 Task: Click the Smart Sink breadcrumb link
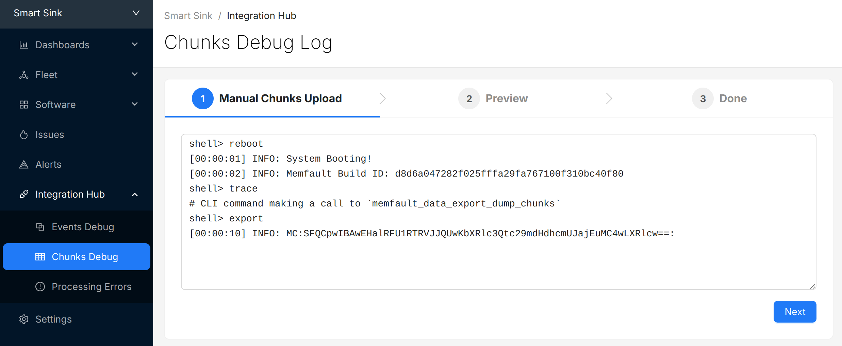point(188,16)
